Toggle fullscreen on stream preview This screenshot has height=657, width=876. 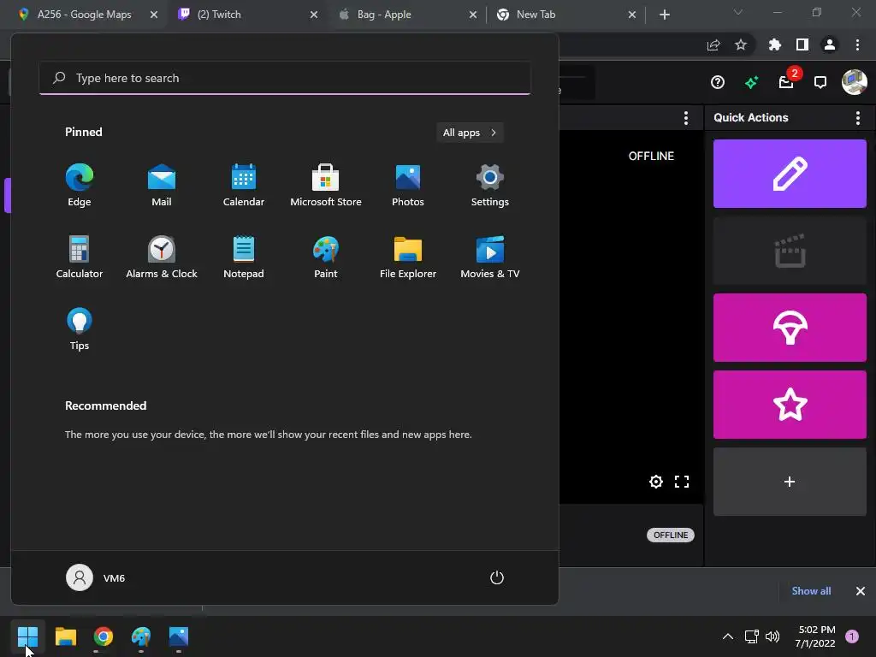click(x=682, y=482)
